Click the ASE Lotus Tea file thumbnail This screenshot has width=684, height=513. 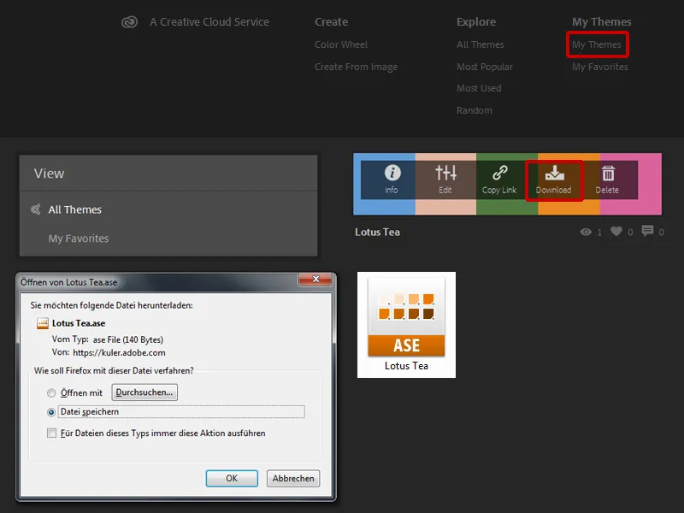pyautogui.click(x=406, y=325)
